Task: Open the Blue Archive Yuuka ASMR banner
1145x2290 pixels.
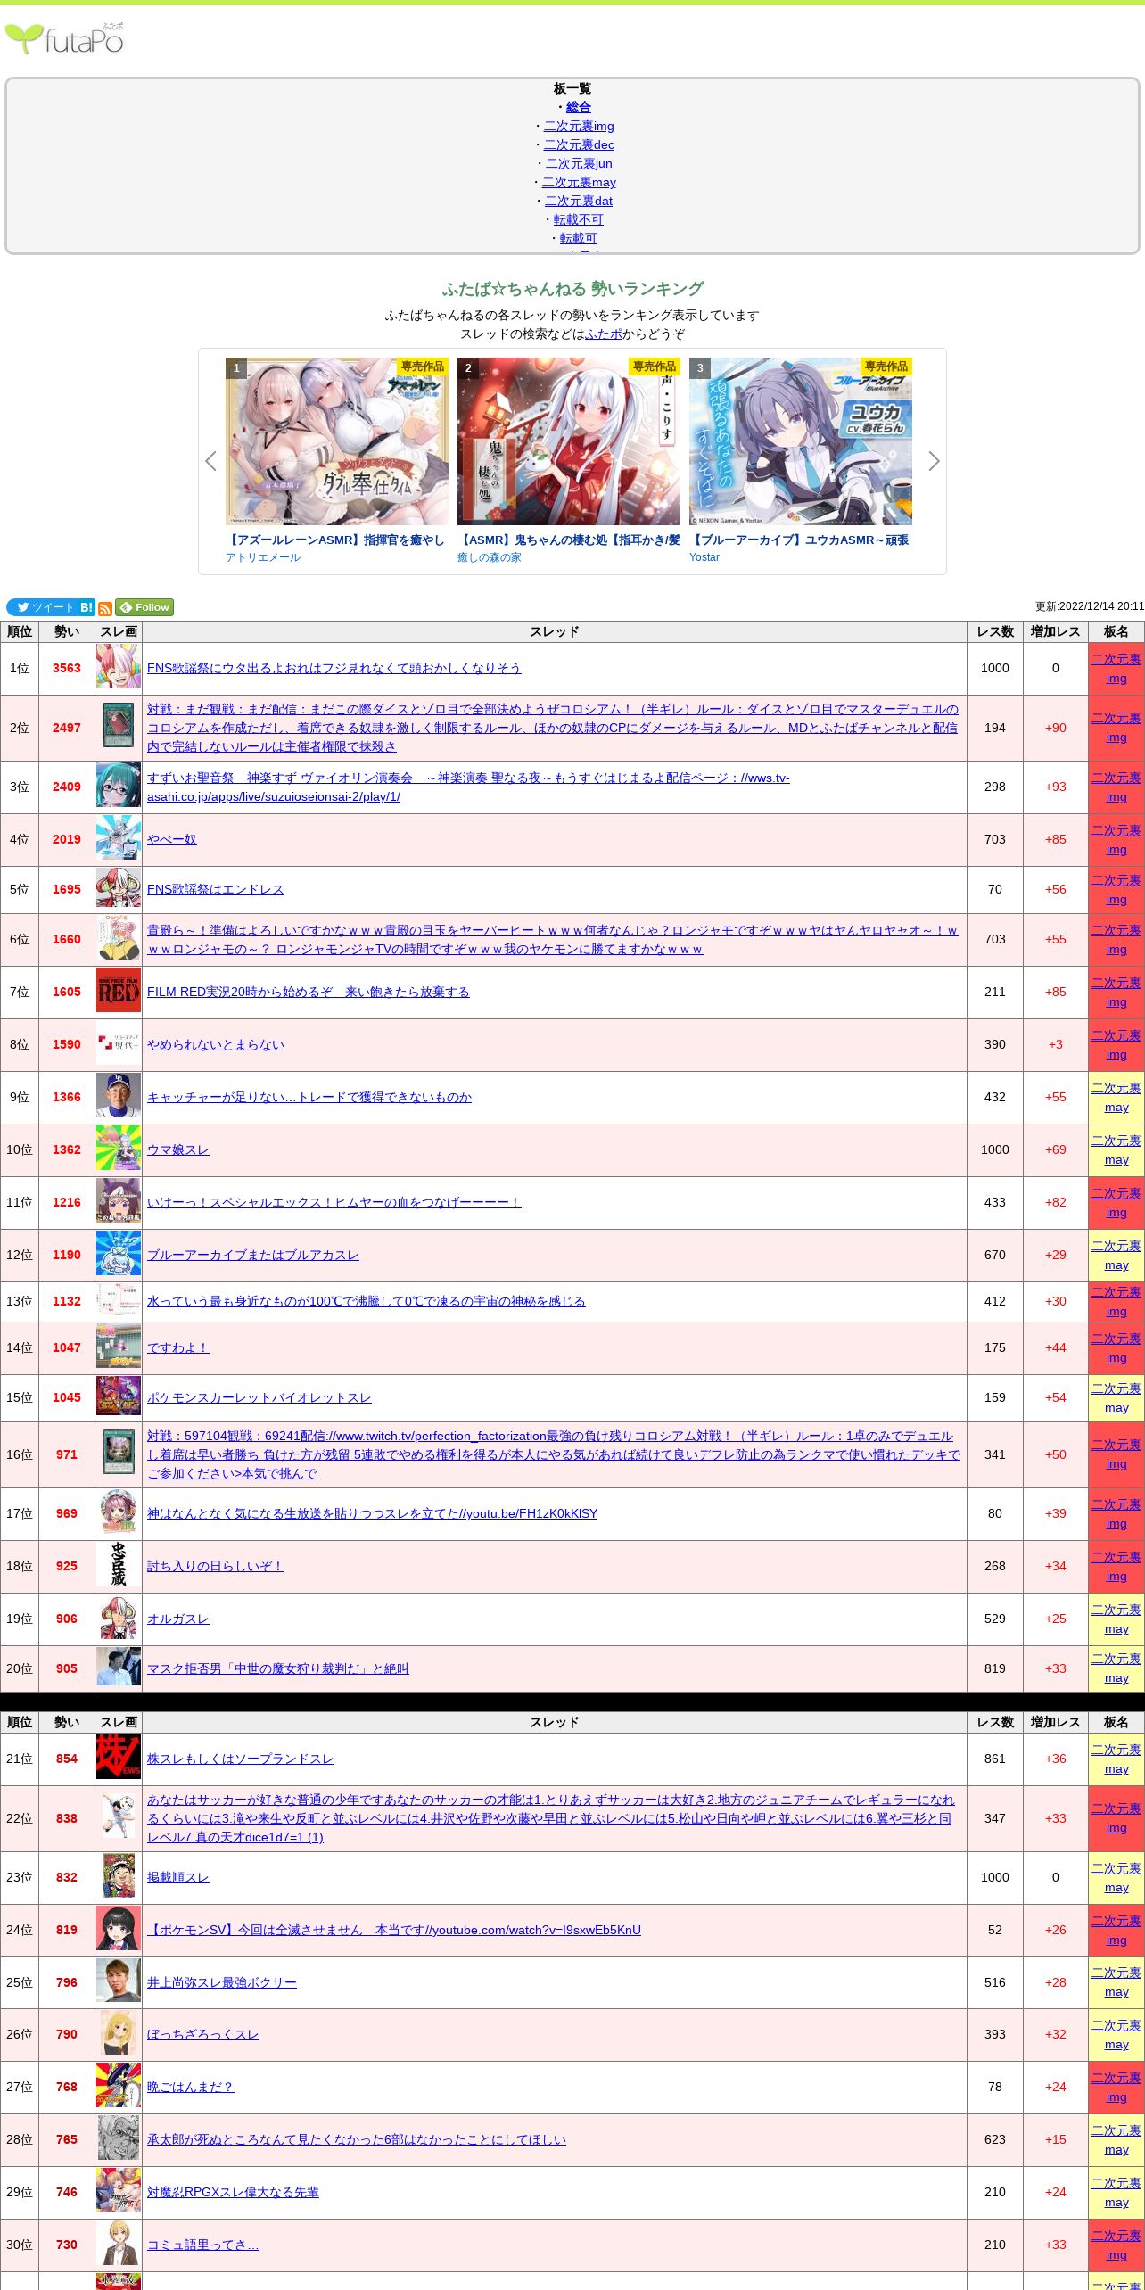Action: point(800,441)
